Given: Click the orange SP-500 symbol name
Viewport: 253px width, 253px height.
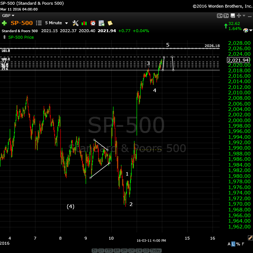Looking at the screenshot, I should (x=22, y=23).
